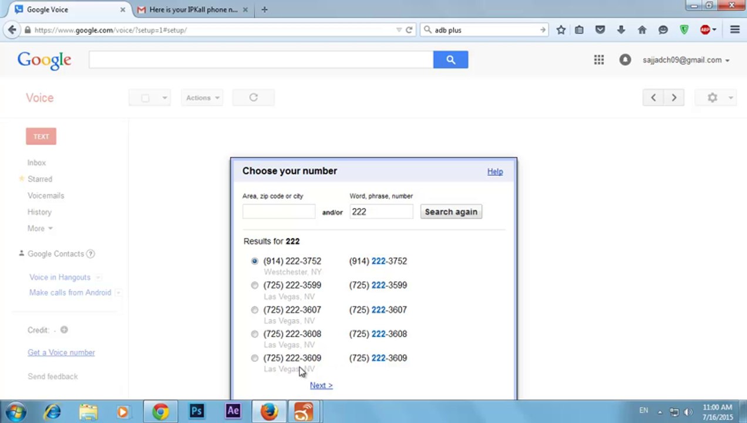Open the Google Contacts help question mark
This screenshot has width=747, height=423.
[x=90, y=254]
